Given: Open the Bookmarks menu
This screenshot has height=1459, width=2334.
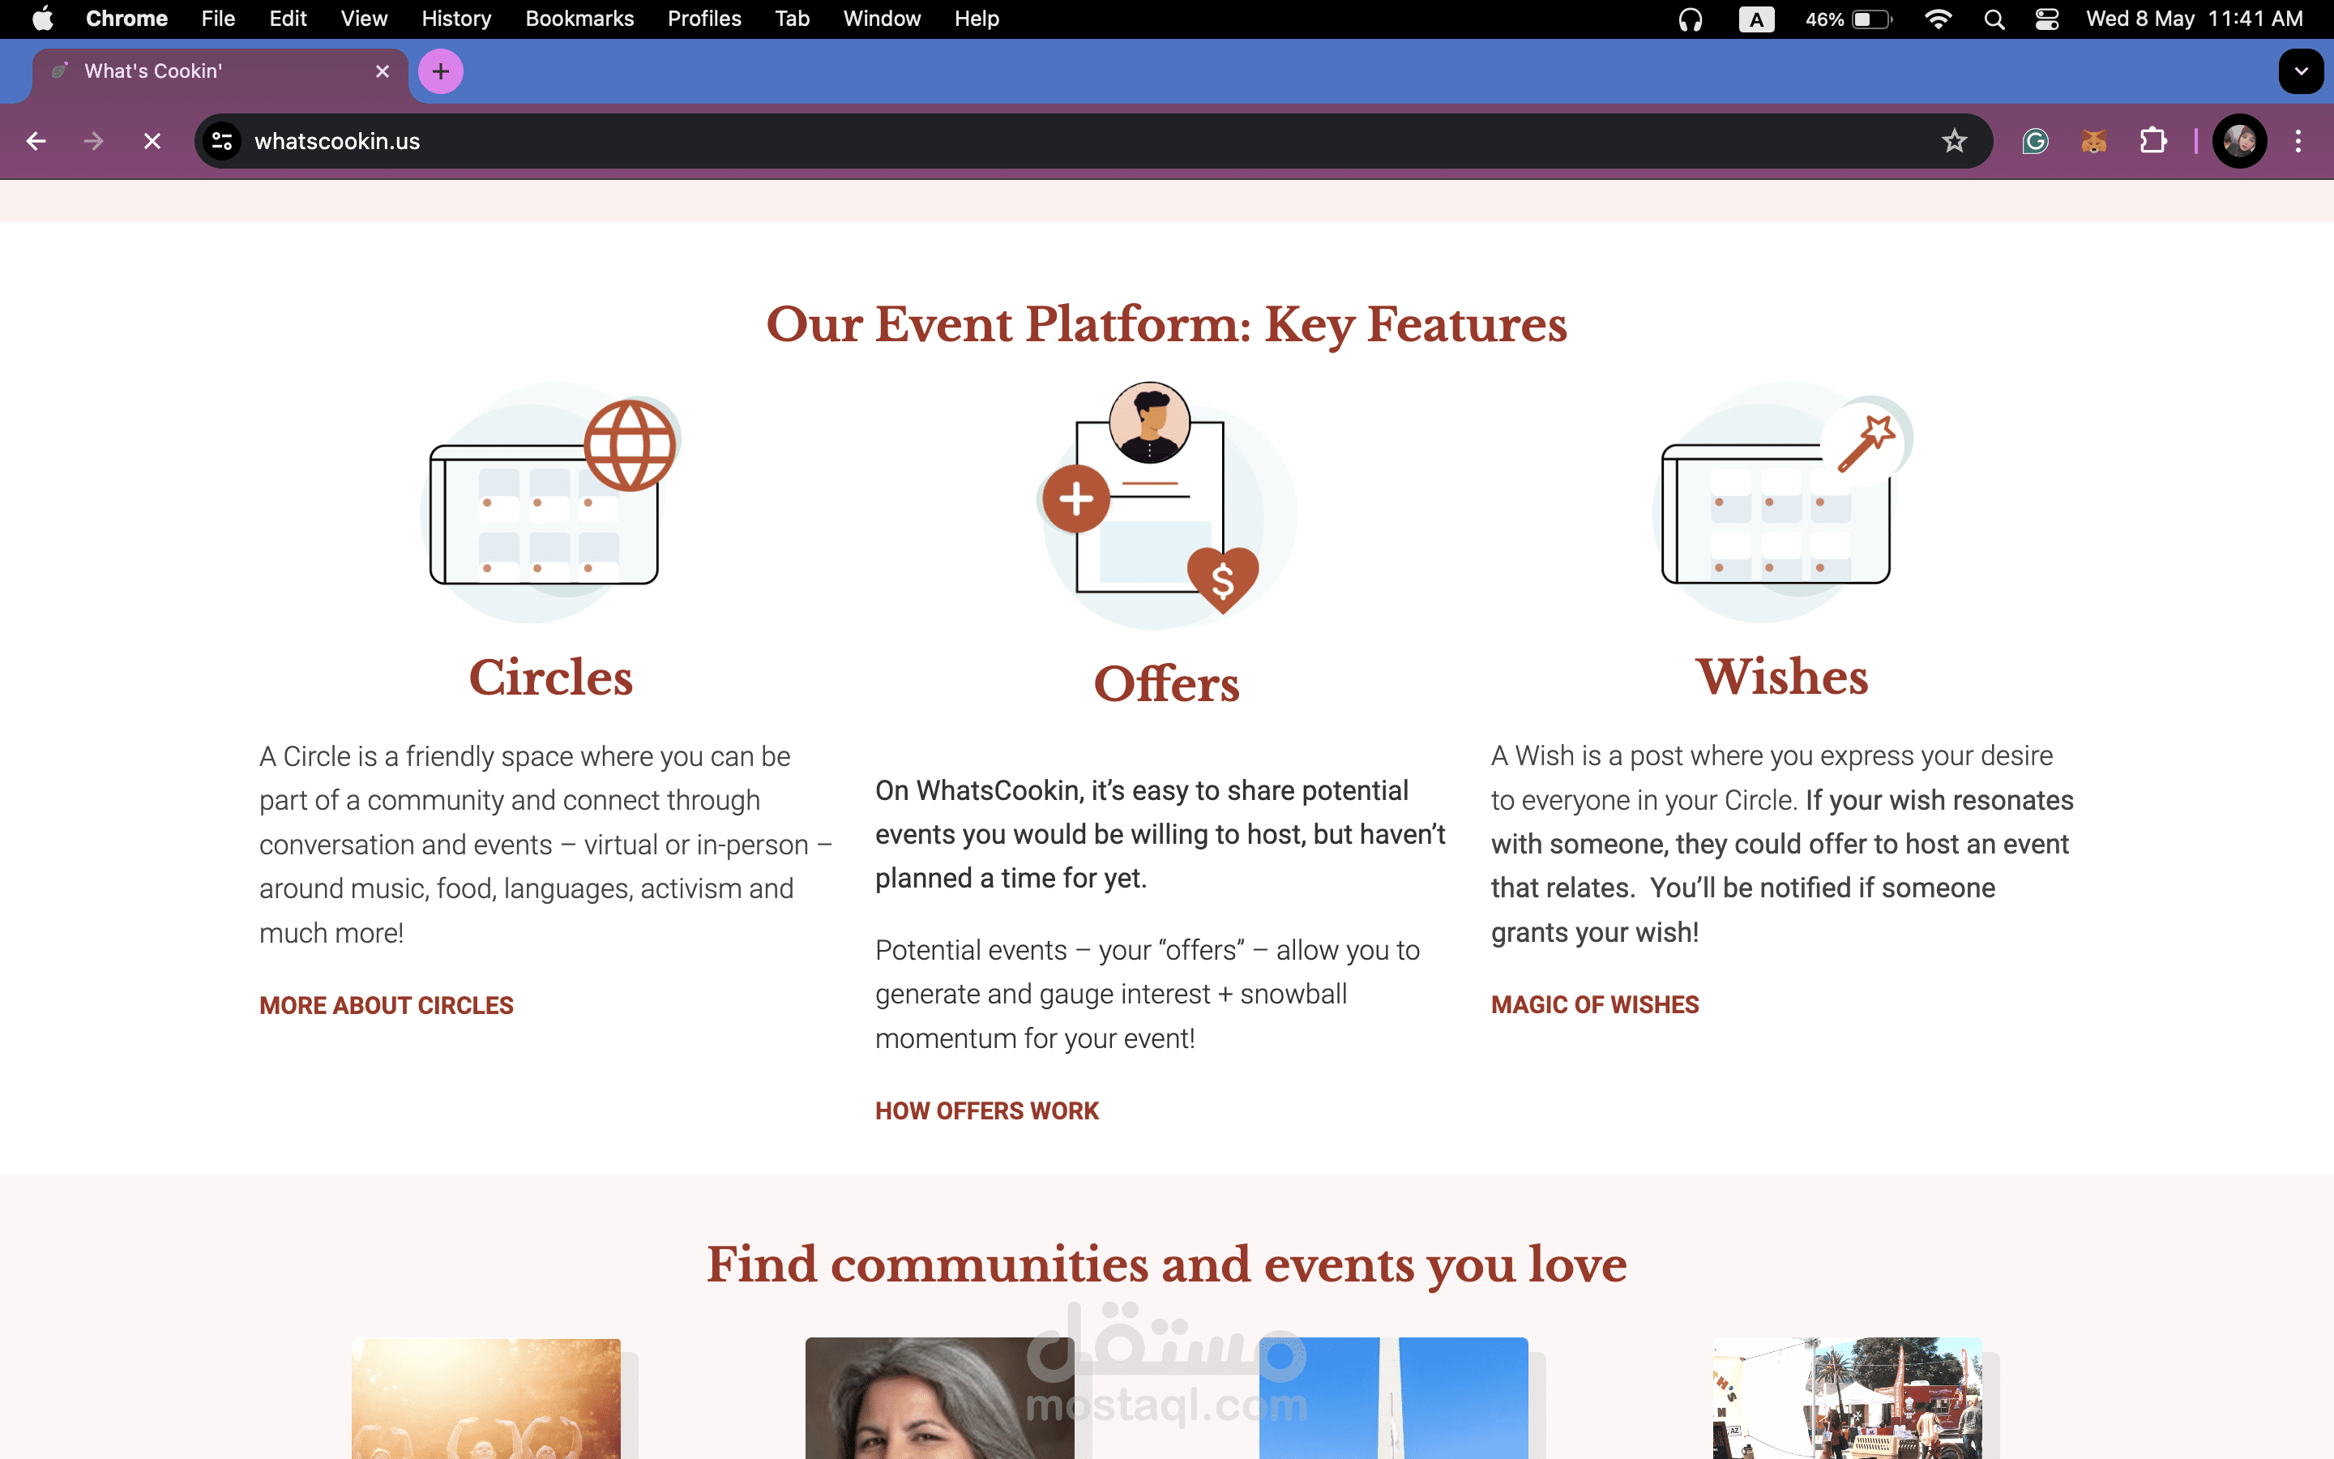Looking at the screenshot, I should point(579,19).
